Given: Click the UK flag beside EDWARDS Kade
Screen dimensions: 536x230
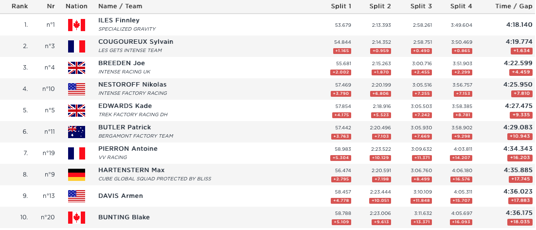Looking at the screenshot, I should pos(76,110).
